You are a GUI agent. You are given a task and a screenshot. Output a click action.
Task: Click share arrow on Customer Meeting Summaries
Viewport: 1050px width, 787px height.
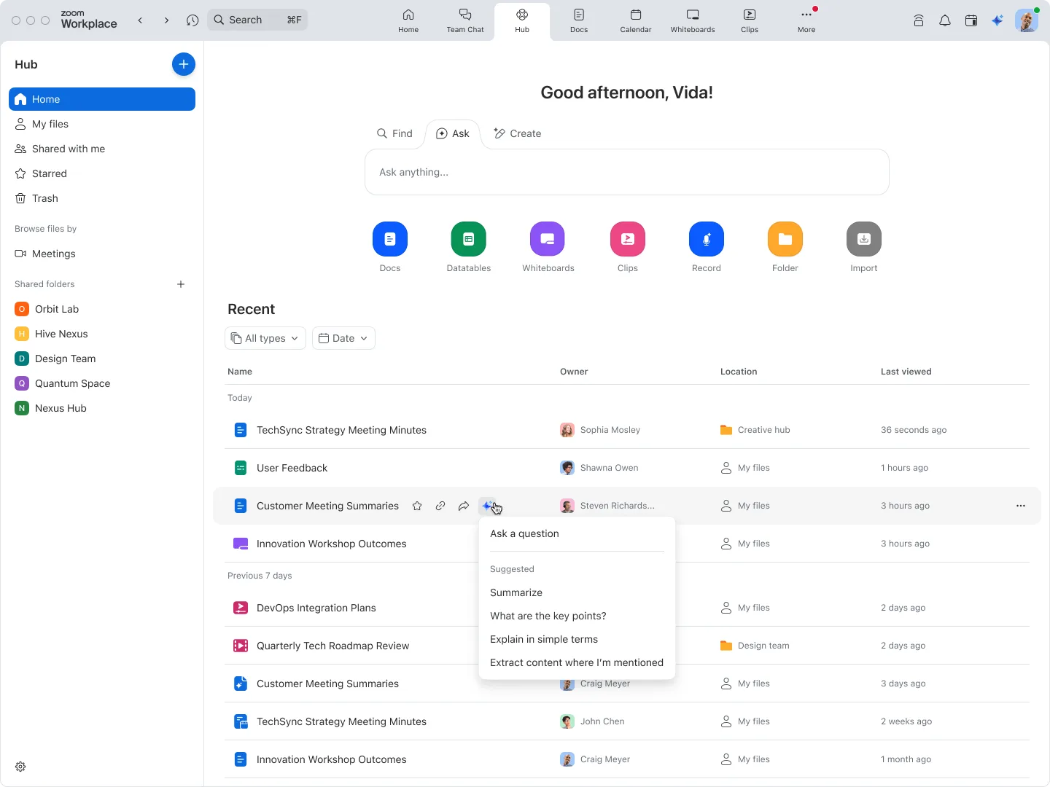(464, 506)
